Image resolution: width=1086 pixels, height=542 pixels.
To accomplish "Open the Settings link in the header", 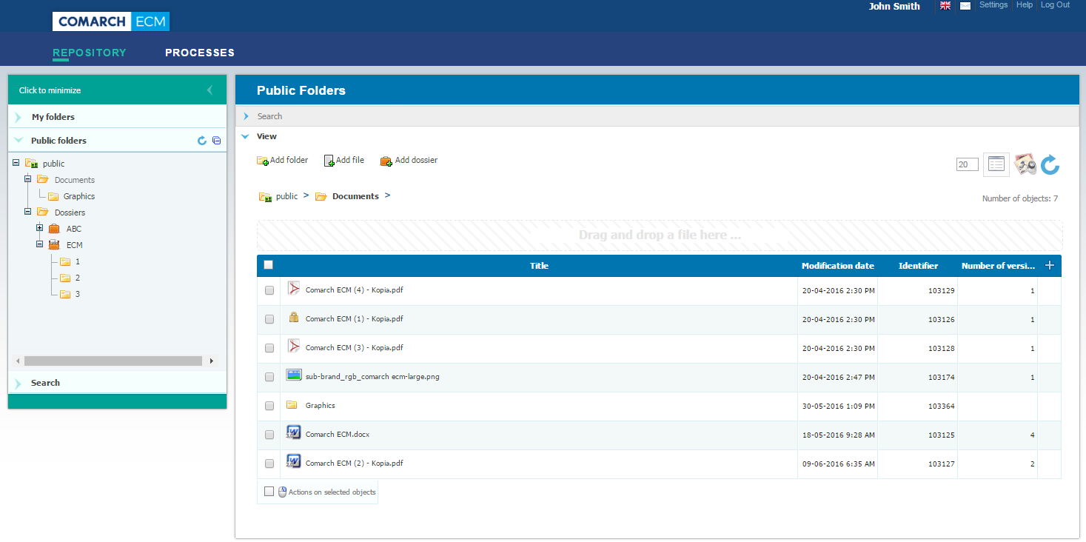I will 993,5.
